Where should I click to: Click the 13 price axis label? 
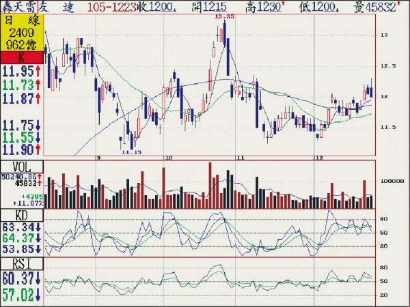click(x=384, y=35)
